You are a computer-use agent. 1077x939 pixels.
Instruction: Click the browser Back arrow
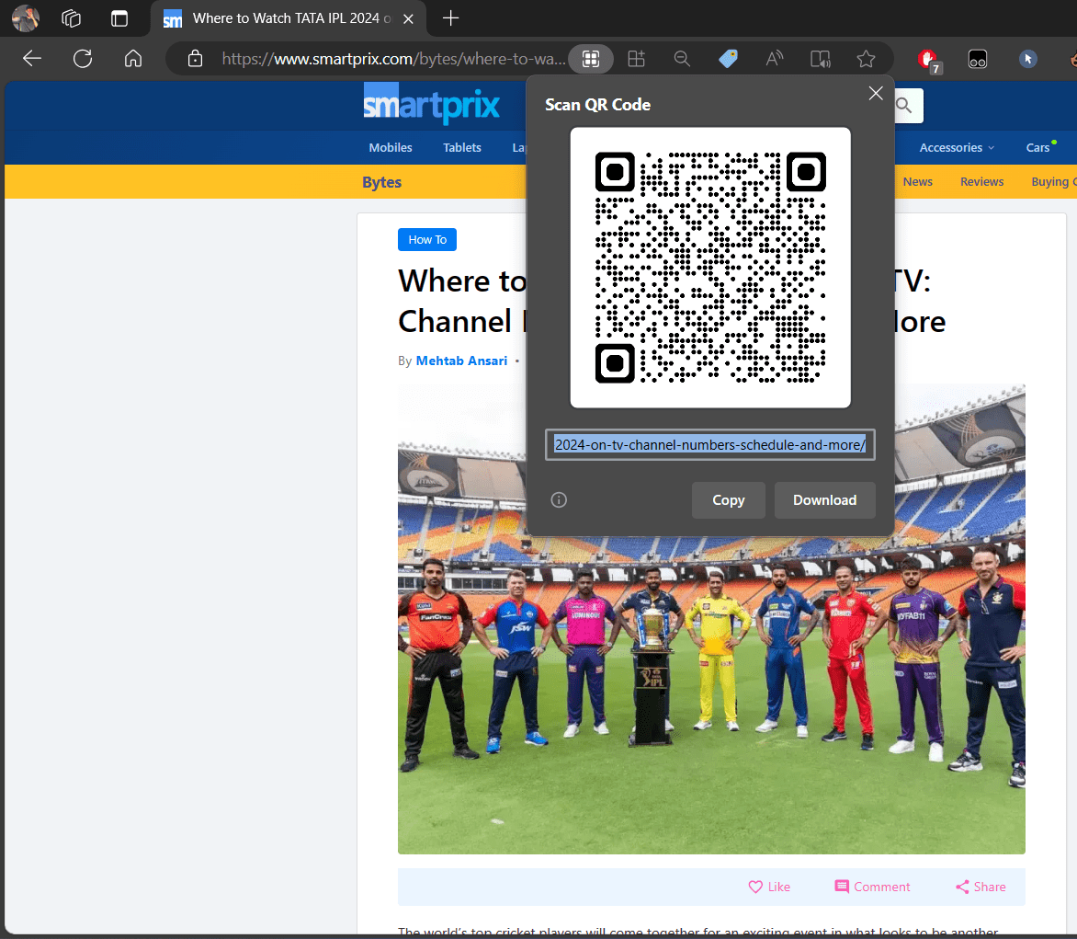click(x=32, y=59)
